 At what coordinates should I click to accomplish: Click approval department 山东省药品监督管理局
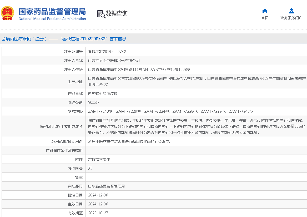106,186
